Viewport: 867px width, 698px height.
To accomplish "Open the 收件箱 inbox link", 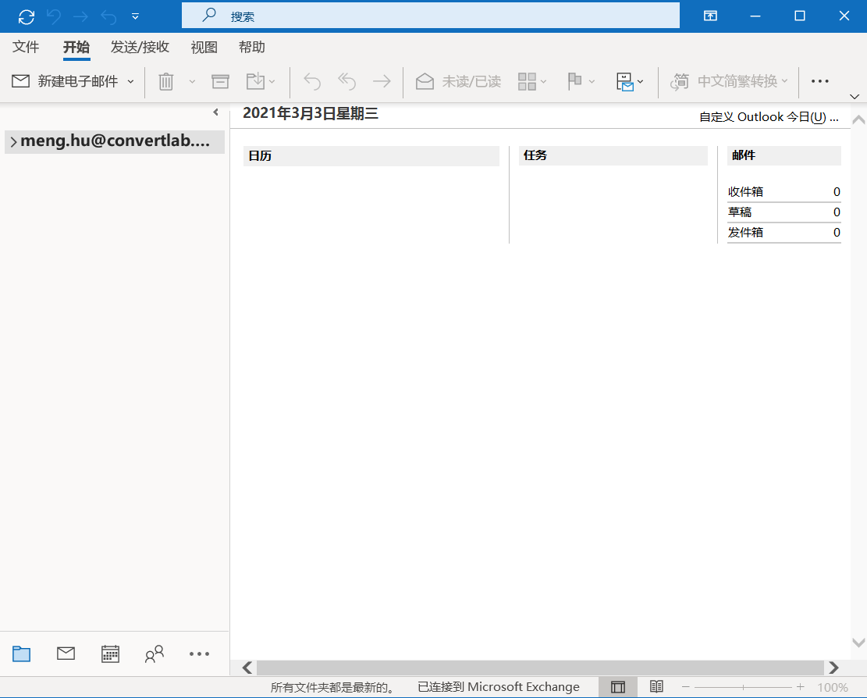I will [745, 192].
